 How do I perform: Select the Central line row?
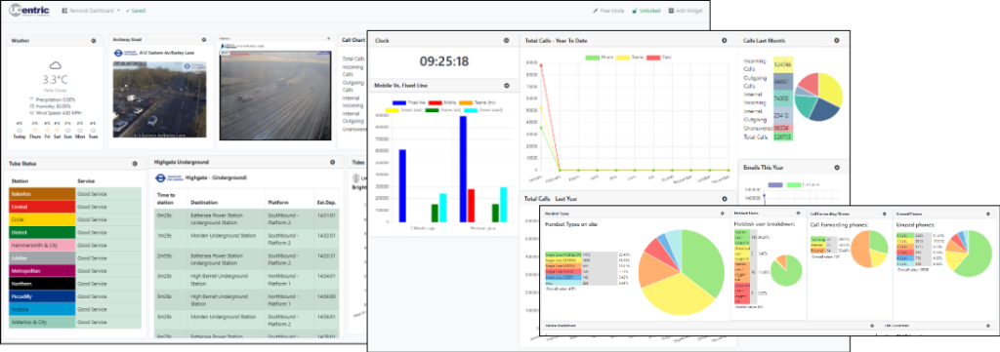coord(74,207)
